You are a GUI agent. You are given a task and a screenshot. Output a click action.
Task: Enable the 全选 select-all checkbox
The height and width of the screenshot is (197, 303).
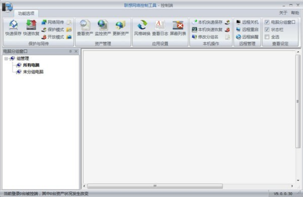pyautogui.click(x=267, y=37)
